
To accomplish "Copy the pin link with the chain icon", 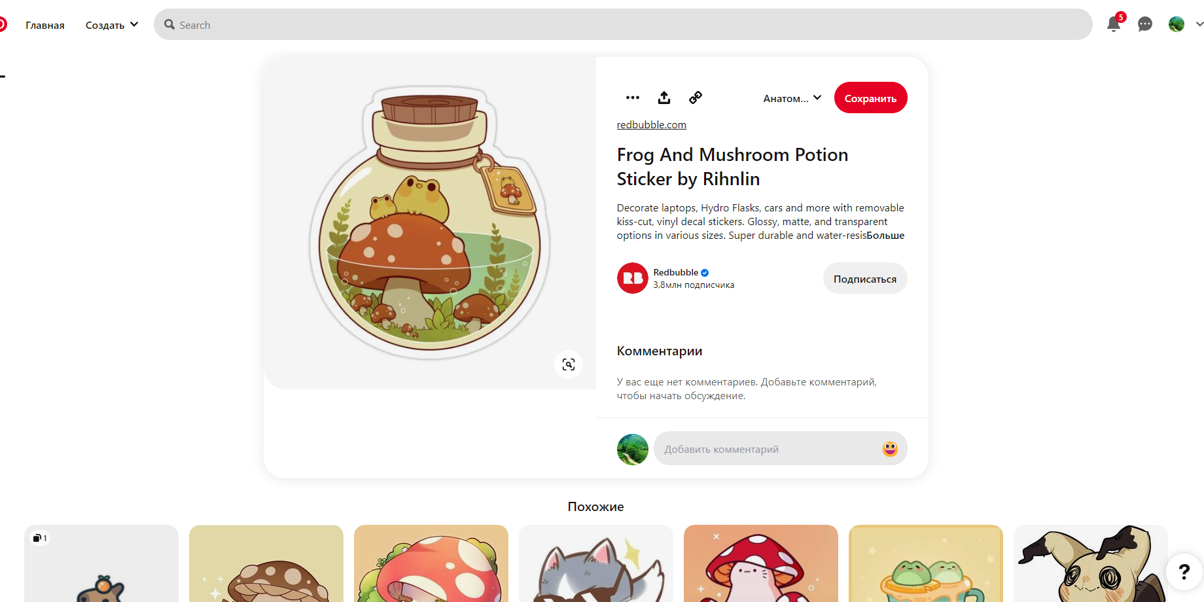I will point(695,97).
